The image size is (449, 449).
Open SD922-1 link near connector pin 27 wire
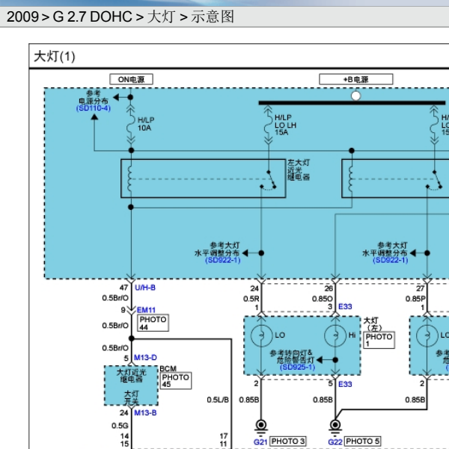coord(390,260)
